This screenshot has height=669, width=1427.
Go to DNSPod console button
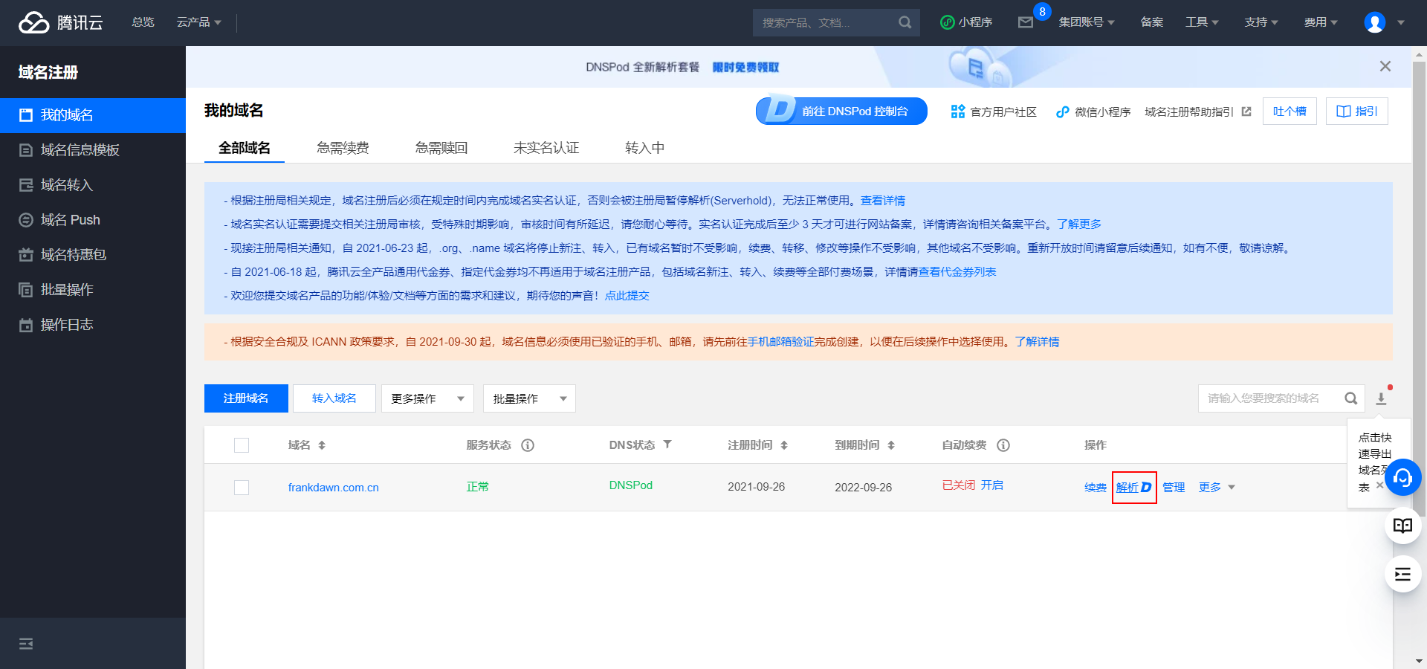pos(841,111)
